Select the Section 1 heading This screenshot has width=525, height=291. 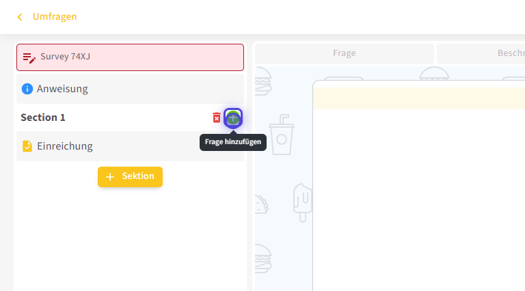[43, 117]
